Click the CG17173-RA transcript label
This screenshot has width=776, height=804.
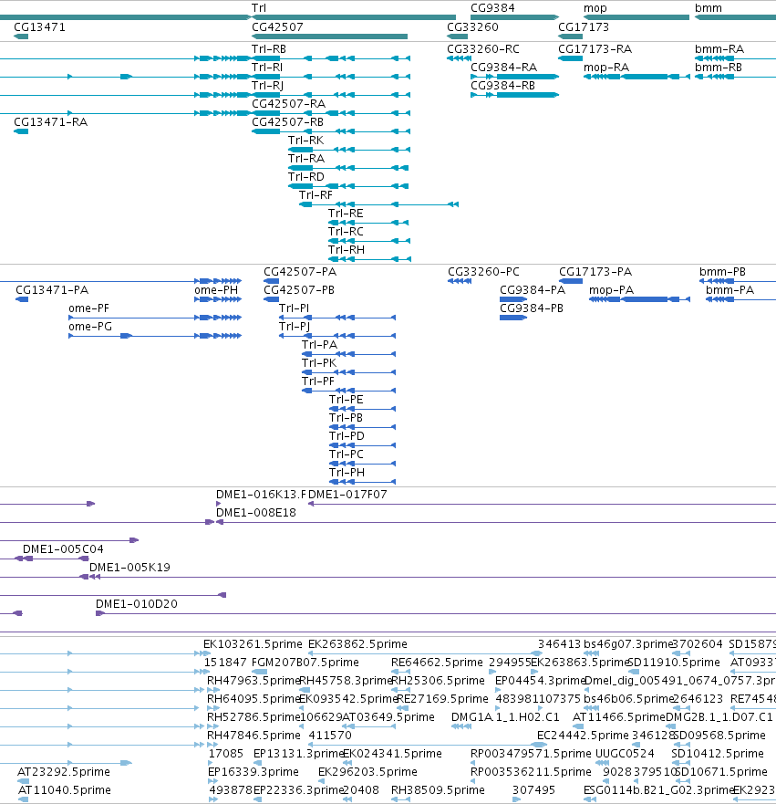point(595,49)
